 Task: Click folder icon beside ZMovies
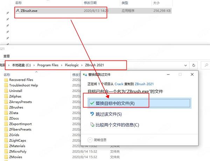coord(6,157)
